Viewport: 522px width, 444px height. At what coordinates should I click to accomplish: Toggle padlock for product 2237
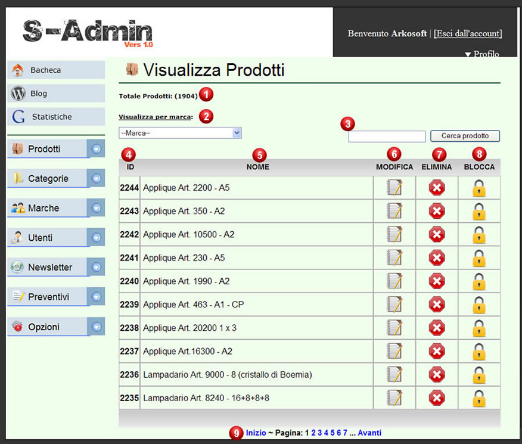pos(479,352)
